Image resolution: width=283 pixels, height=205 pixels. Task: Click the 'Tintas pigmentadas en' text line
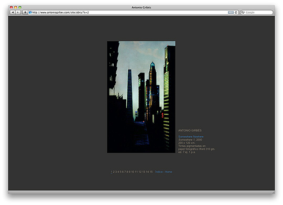pos(192,146)
